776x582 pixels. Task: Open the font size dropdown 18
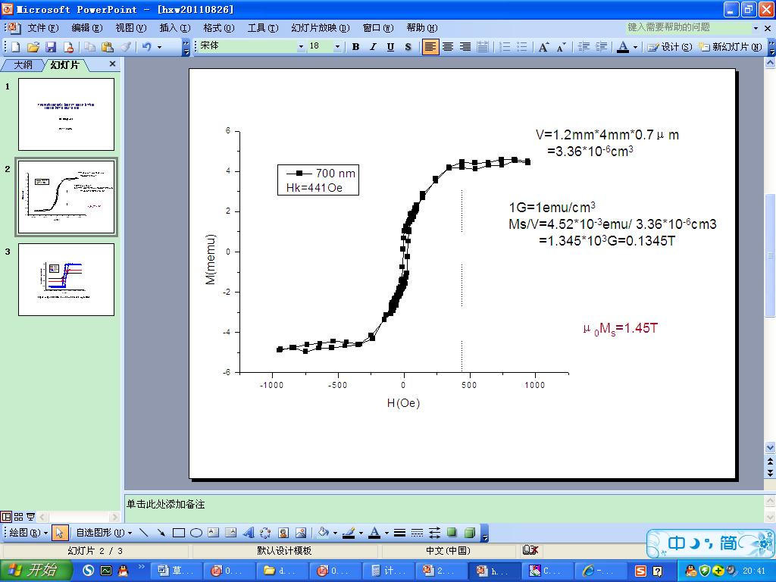coord(337,46)
